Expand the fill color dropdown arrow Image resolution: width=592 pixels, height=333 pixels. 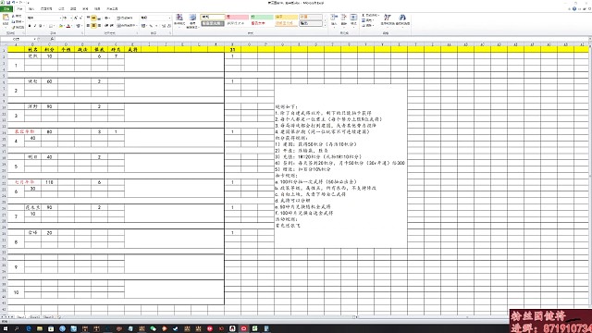click(x=64, y=26)
